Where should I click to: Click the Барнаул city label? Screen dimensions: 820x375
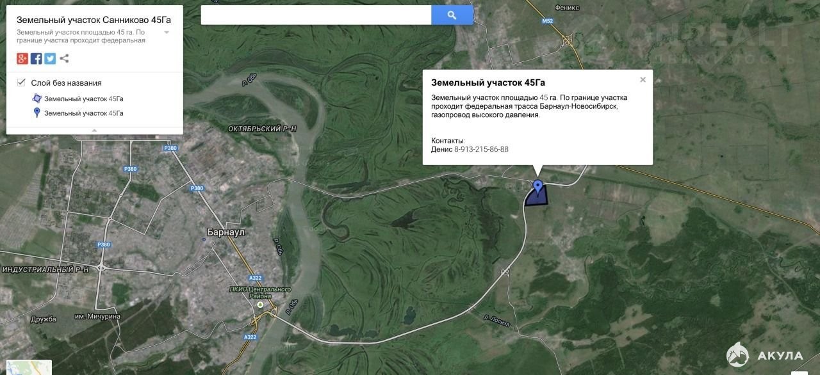point(226,232)
